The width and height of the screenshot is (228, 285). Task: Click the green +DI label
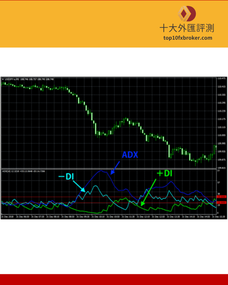click(x=165, y=173)
